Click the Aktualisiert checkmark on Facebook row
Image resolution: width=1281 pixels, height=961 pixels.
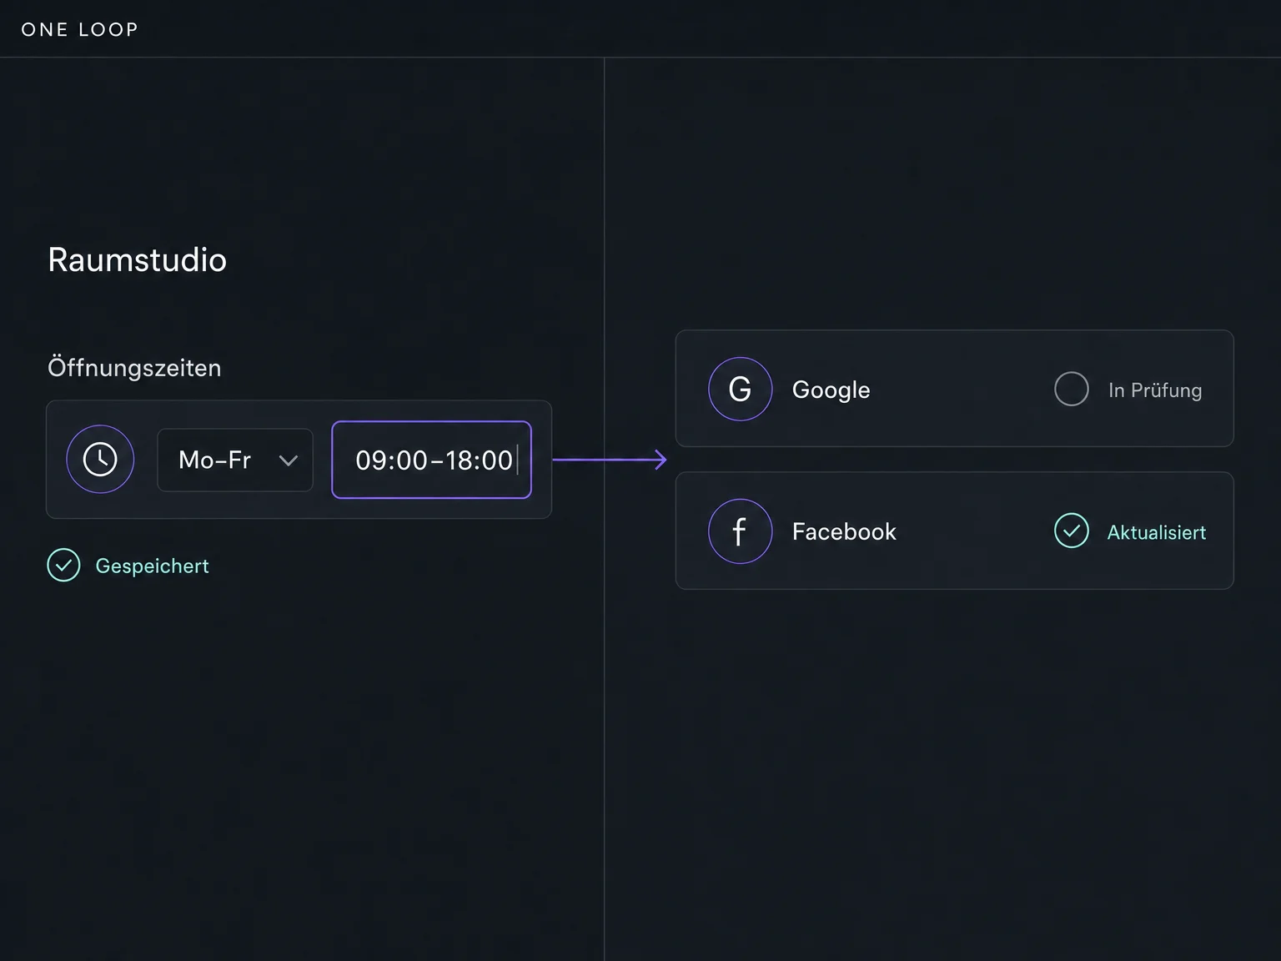pyautogui.click(x=1072, y=531)
